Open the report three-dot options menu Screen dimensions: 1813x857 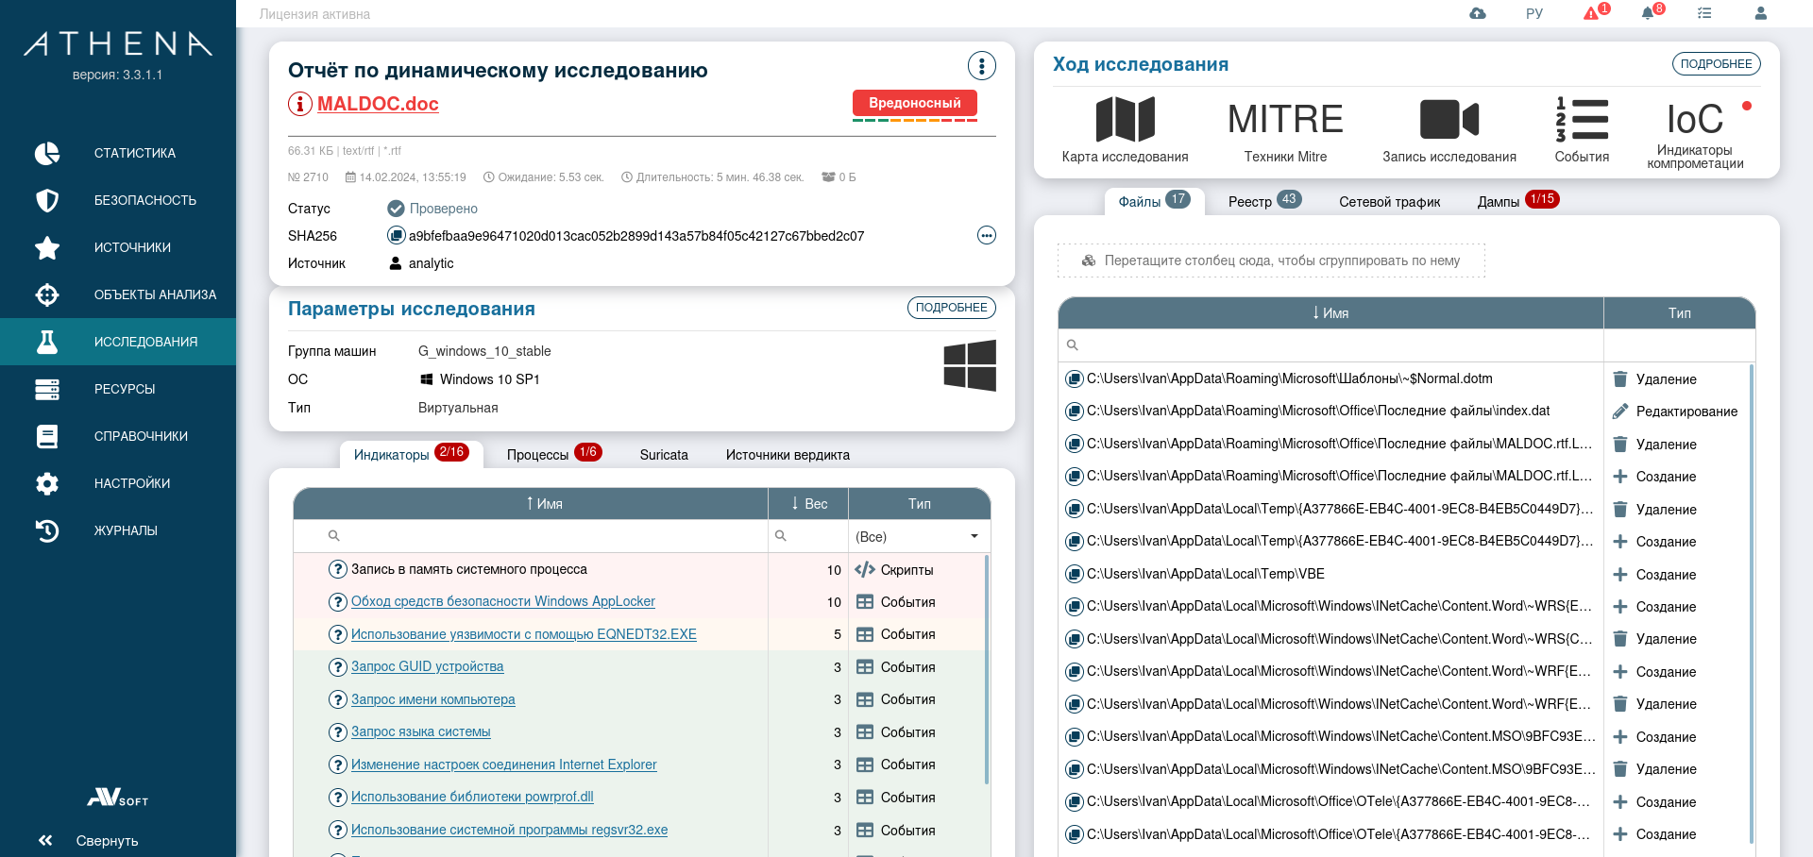point(982,66)
